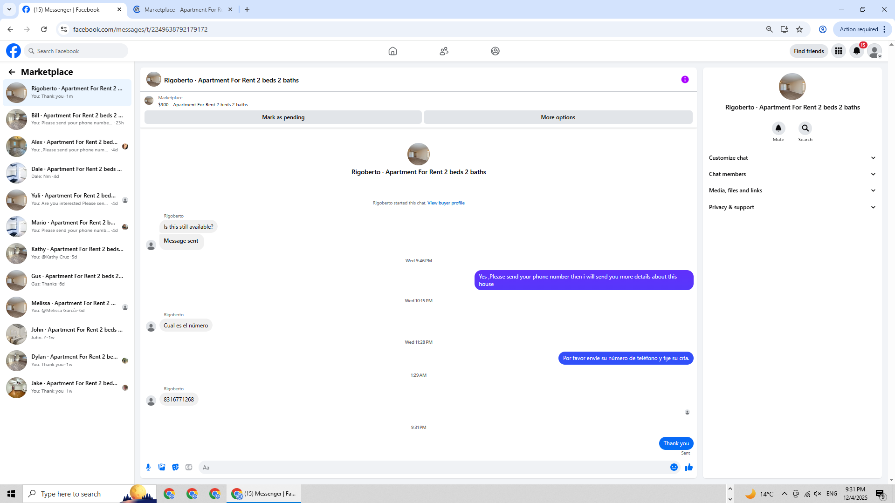Click the Mark as pending button
This screenshot has width=895, height=503.
283,117
